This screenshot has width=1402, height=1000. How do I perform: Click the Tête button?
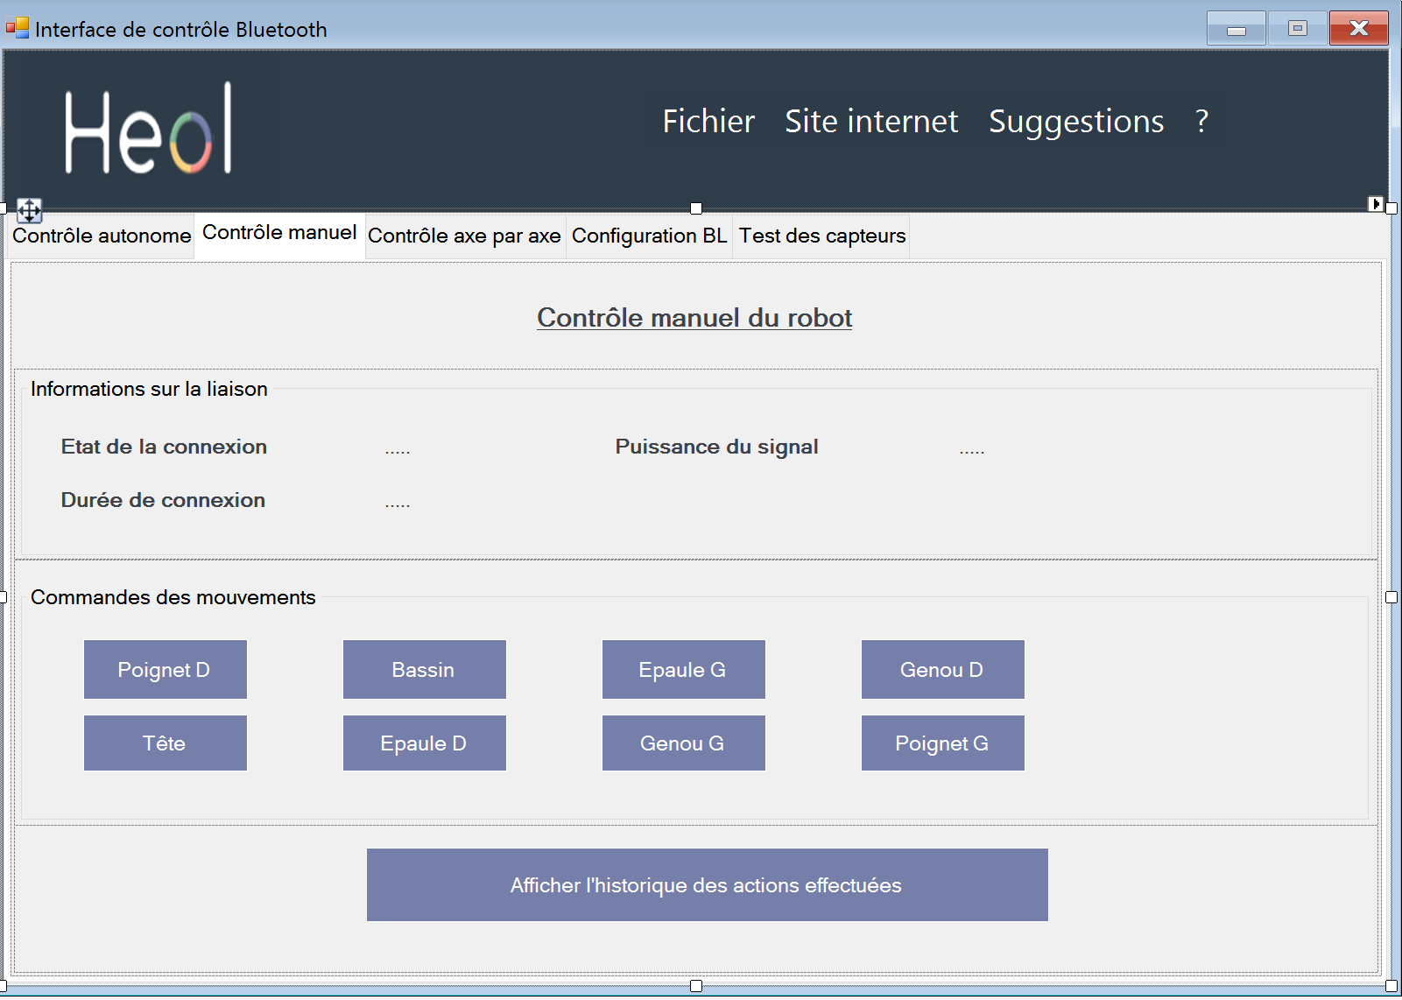click(165, 743)
